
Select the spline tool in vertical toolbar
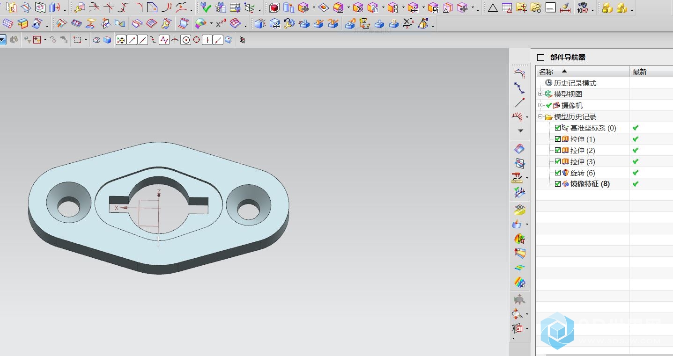click(519, 88)
